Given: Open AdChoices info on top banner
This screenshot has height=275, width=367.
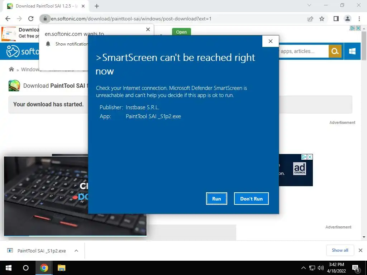Looking at the screenshot, I should pos(352,28).
